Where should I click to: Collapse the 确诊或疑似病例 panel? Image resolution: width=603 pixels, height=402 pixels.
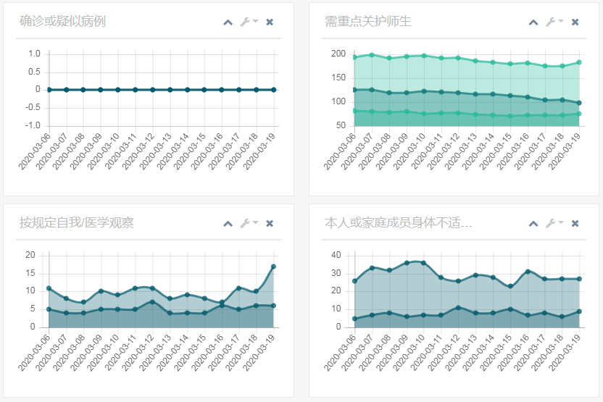coord(228,22)
